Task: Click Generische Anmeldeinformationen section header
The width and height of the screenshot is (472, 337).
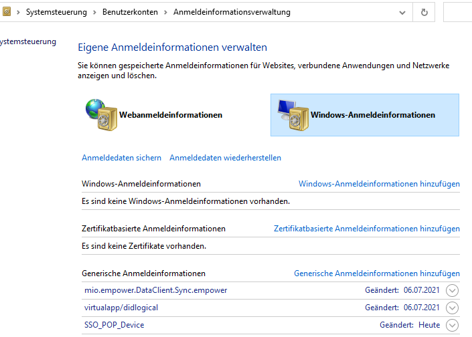Action: coord(143,273)
